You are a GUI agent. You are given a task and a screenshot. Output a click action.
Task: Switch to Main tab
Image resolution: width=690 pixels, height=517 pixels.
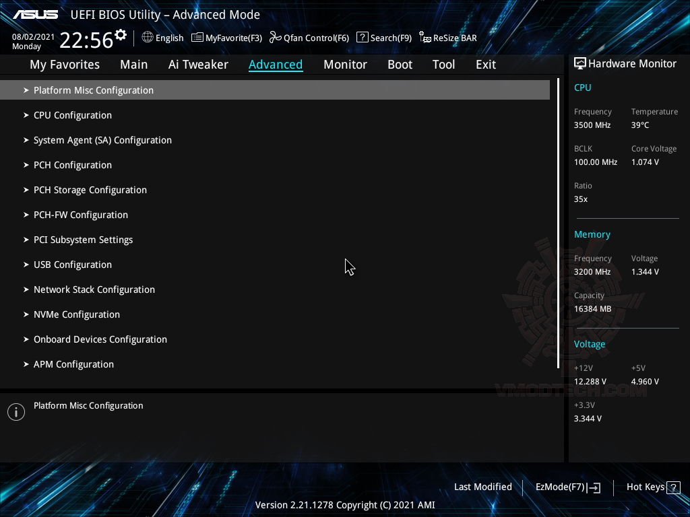[134, 65]
